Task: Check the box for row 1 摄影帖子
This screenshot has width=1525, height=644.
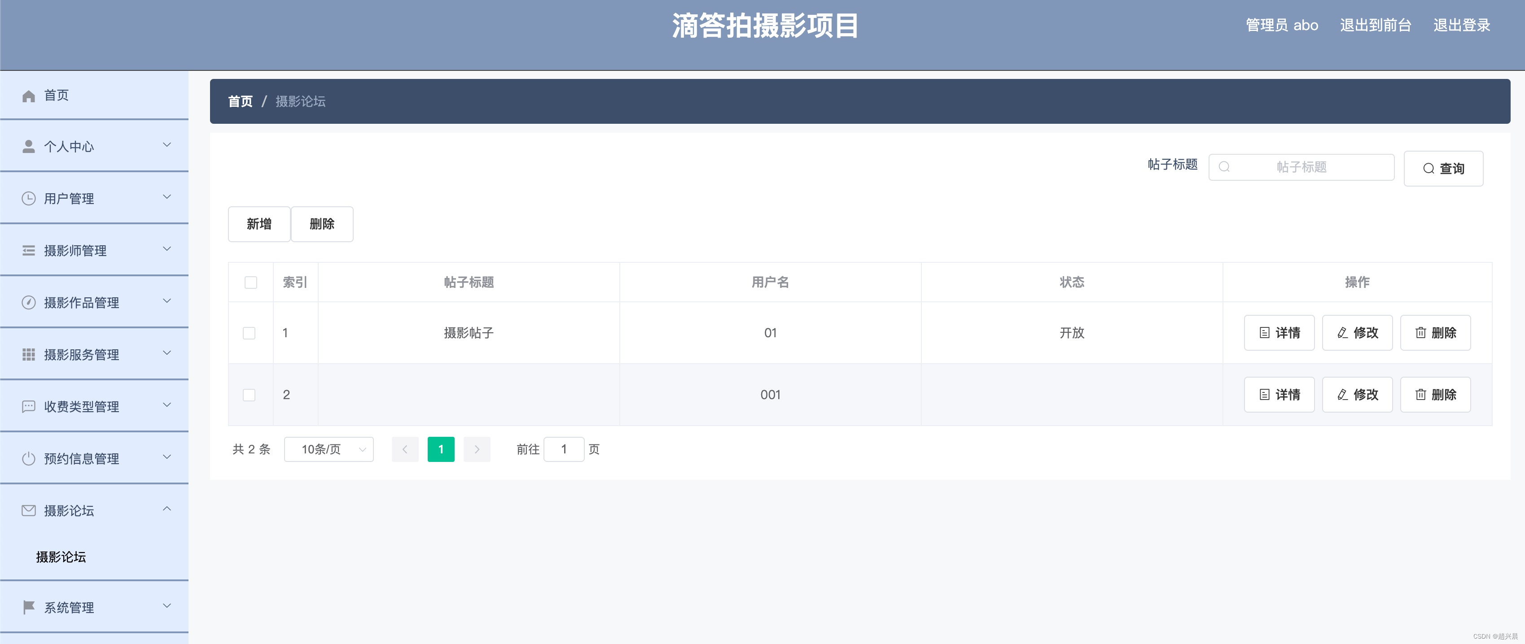Action: click(249, 333)
